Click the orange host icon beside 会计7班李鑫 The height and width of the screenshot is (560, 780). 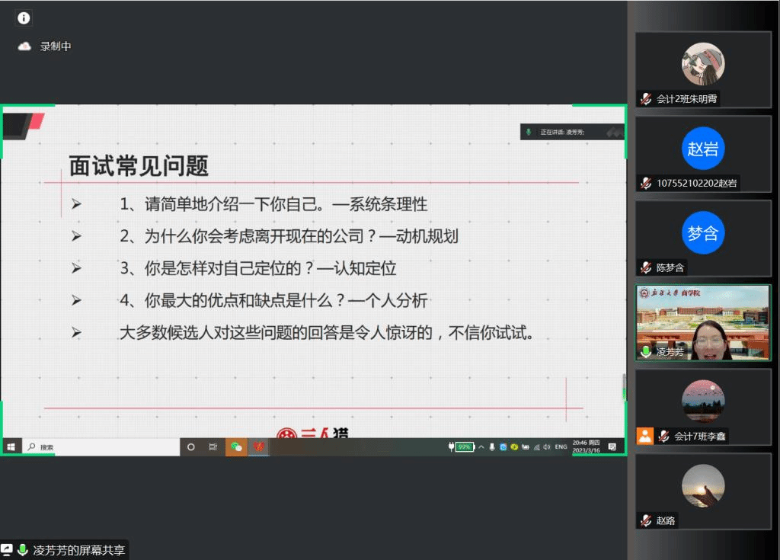(x=645, y=437)
